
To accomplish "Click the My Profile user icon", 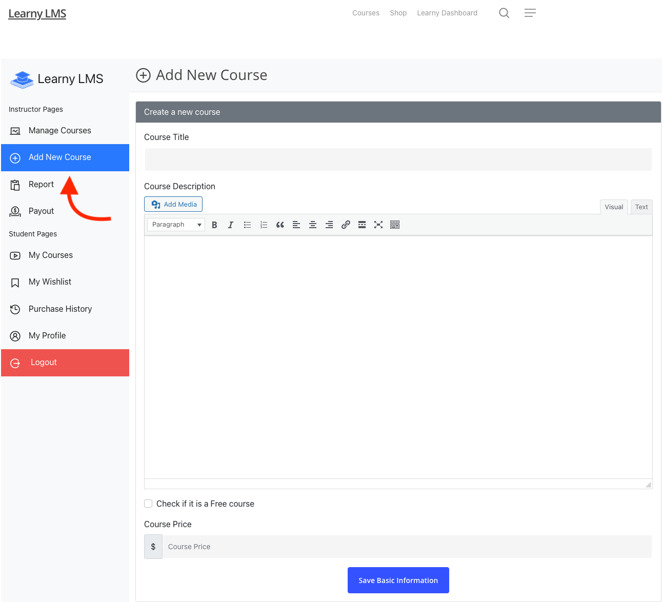I will 15,336.
